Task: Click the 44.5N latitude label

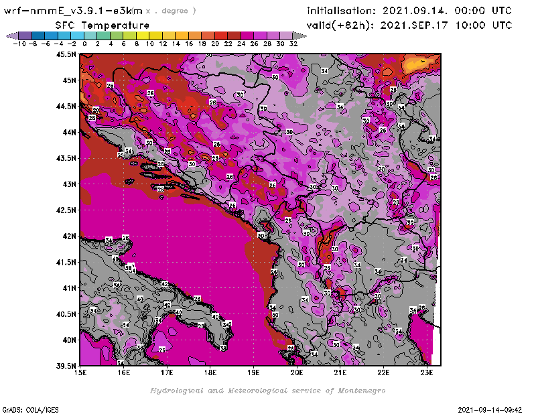Action: [66, 107]
